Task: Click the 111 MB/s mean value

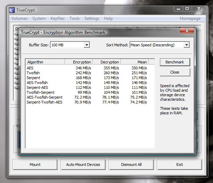Action: 139,87
